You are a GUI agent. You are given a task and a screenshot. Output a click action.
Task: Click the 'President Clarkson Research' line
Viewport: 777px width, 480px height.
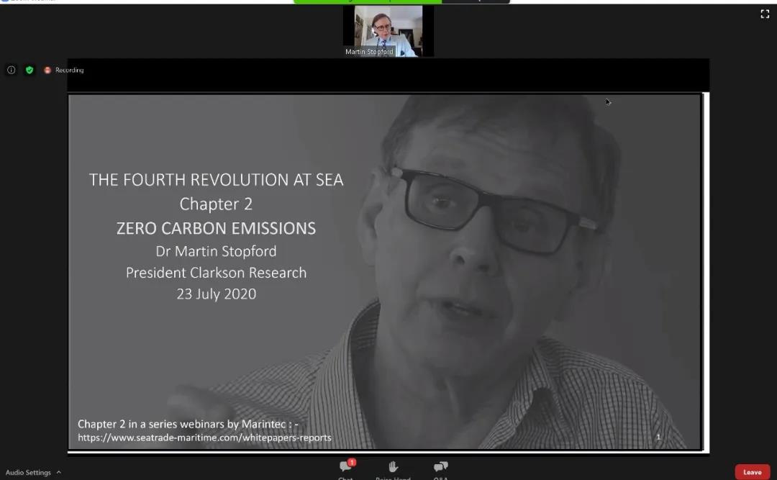(216, 273)
